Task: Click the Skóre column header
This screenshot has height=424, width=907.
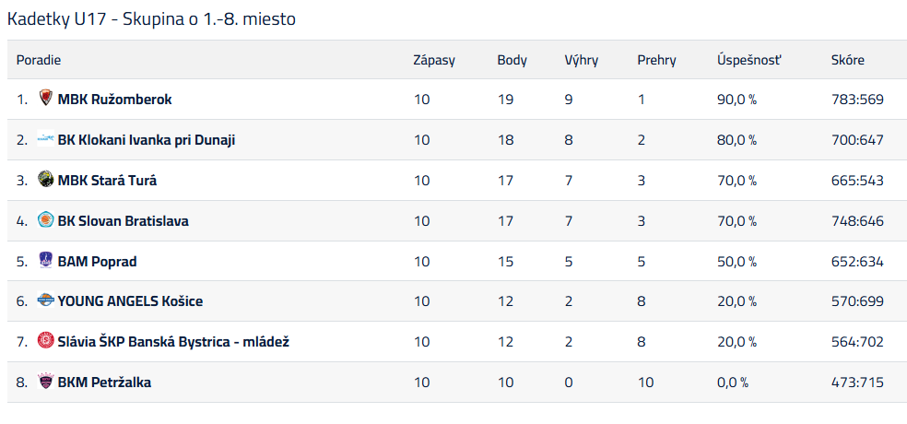Action: coord(847,60)
